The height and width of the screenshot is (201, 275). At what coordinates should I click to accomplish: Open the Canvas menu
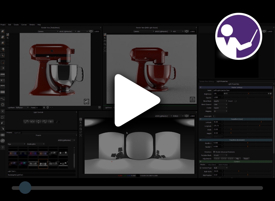(24, 25)
